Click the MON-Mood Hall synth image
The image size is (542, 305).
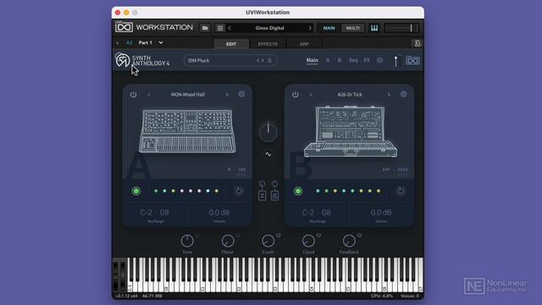click(187, 131)
